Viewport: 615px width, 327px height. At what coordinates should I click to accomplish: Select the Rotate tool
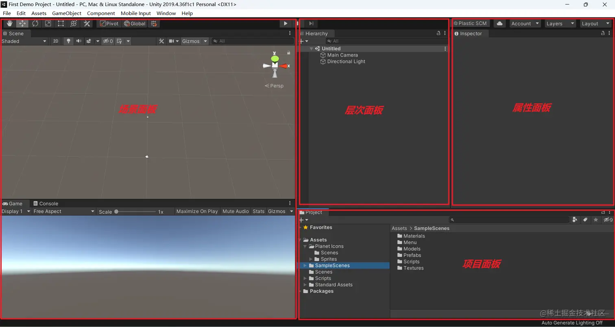35,24
